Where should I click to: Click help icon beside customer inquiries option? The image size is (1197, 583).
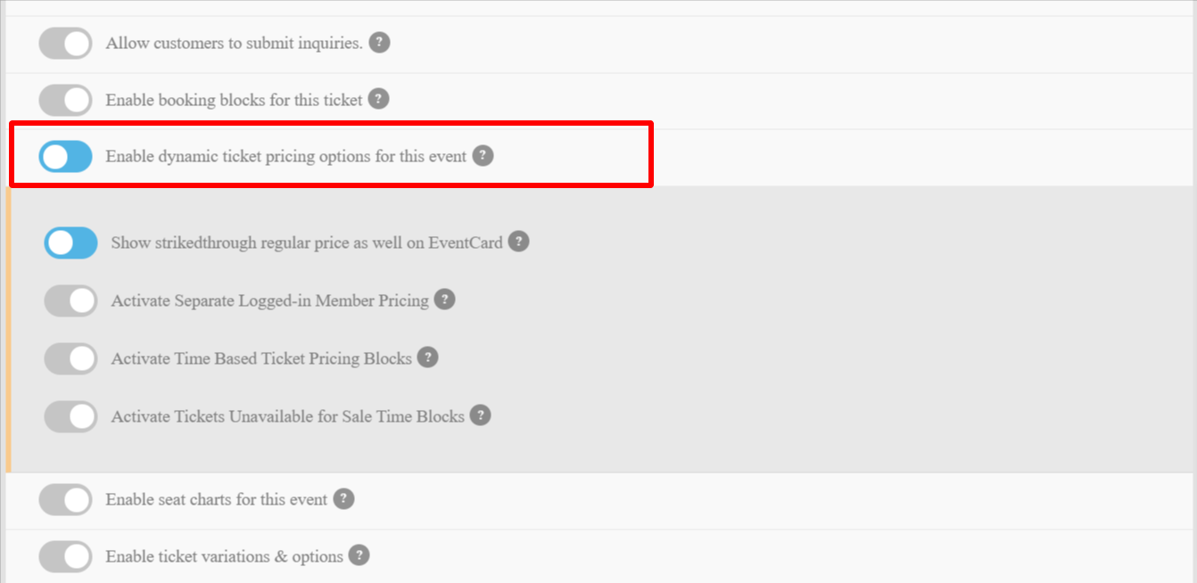(x=380, y=42)
